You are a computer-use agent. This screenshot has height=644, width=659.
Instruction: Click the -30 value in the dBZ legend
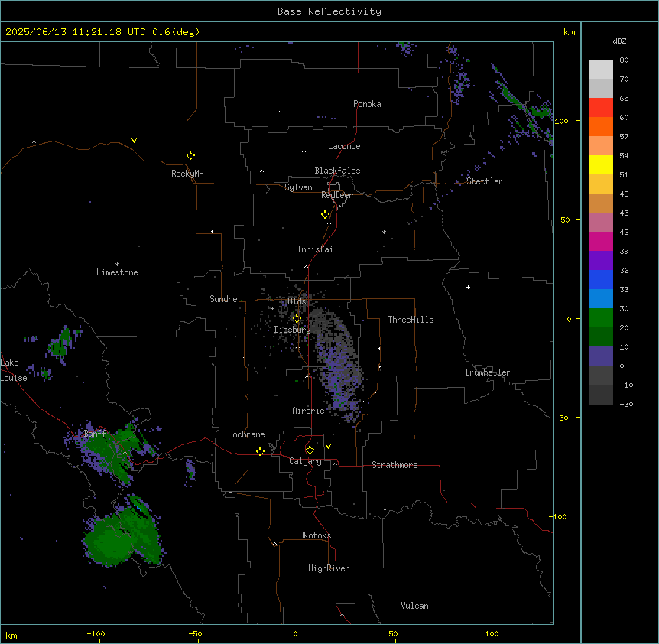point(626,404)
